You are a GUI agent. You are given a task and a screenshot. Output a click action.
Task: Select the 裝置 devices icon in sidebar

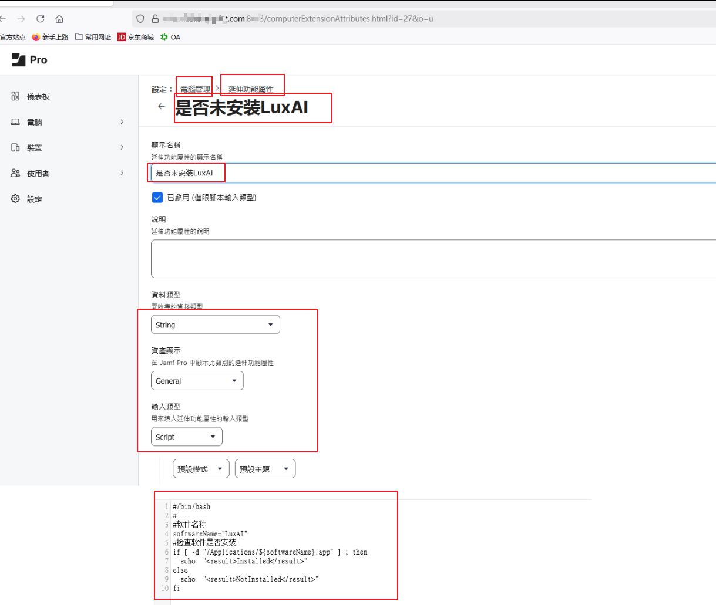pos(15,147)
